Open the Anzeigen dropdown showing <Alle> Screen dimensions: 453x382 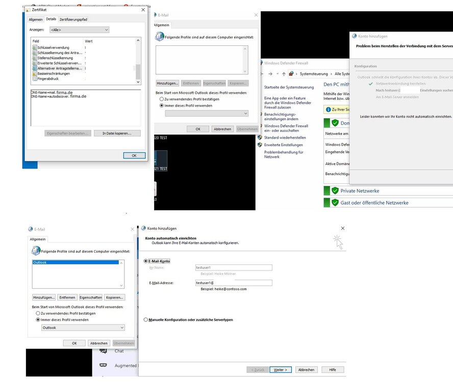pos(79,30)
